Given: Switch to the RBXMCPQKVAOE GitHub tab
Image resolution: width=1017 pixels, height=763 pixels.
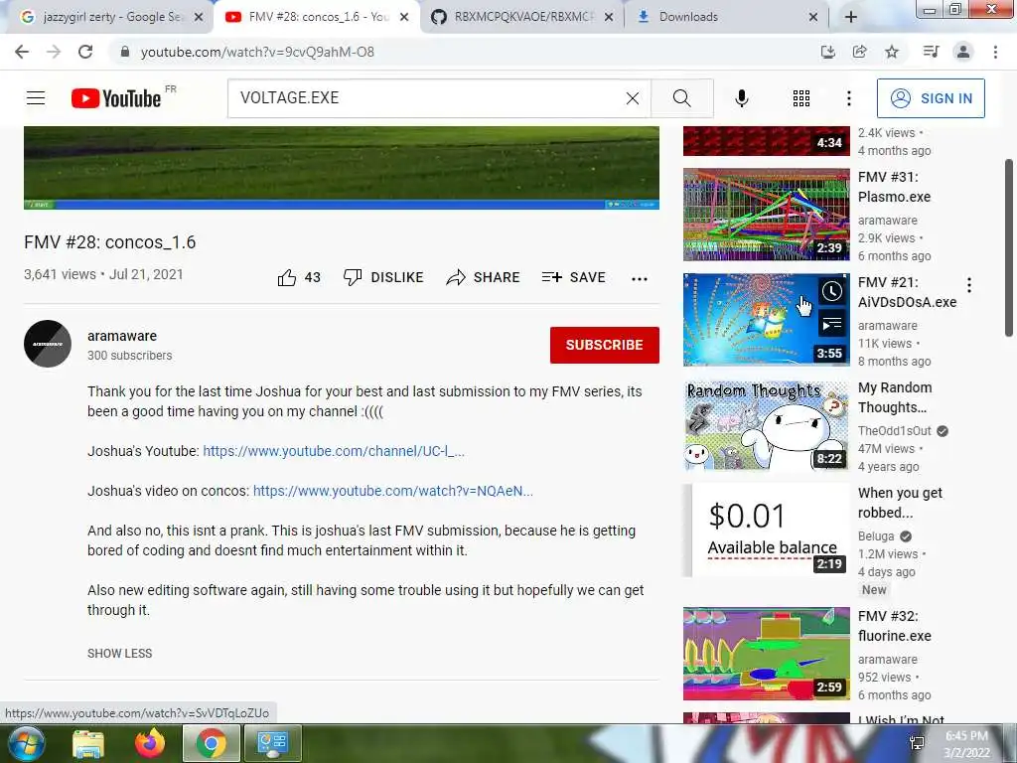Looking at the screenshot, I should [524, 17].
